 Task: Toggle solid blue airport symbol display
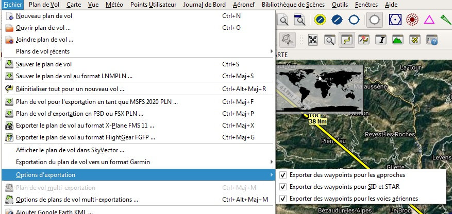337,20
